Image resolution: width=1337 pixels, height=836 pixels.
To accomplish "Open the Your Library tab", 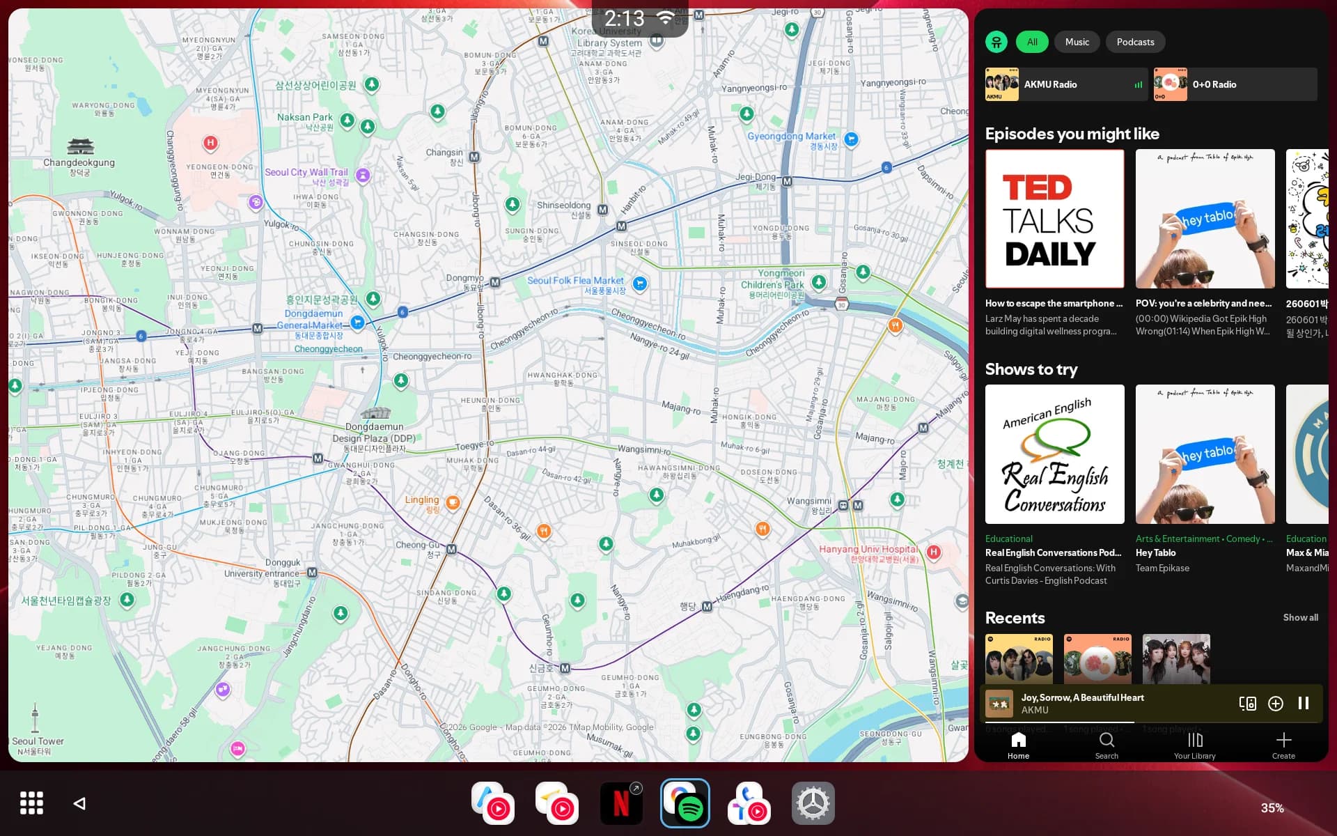I will coord(1195,745).
